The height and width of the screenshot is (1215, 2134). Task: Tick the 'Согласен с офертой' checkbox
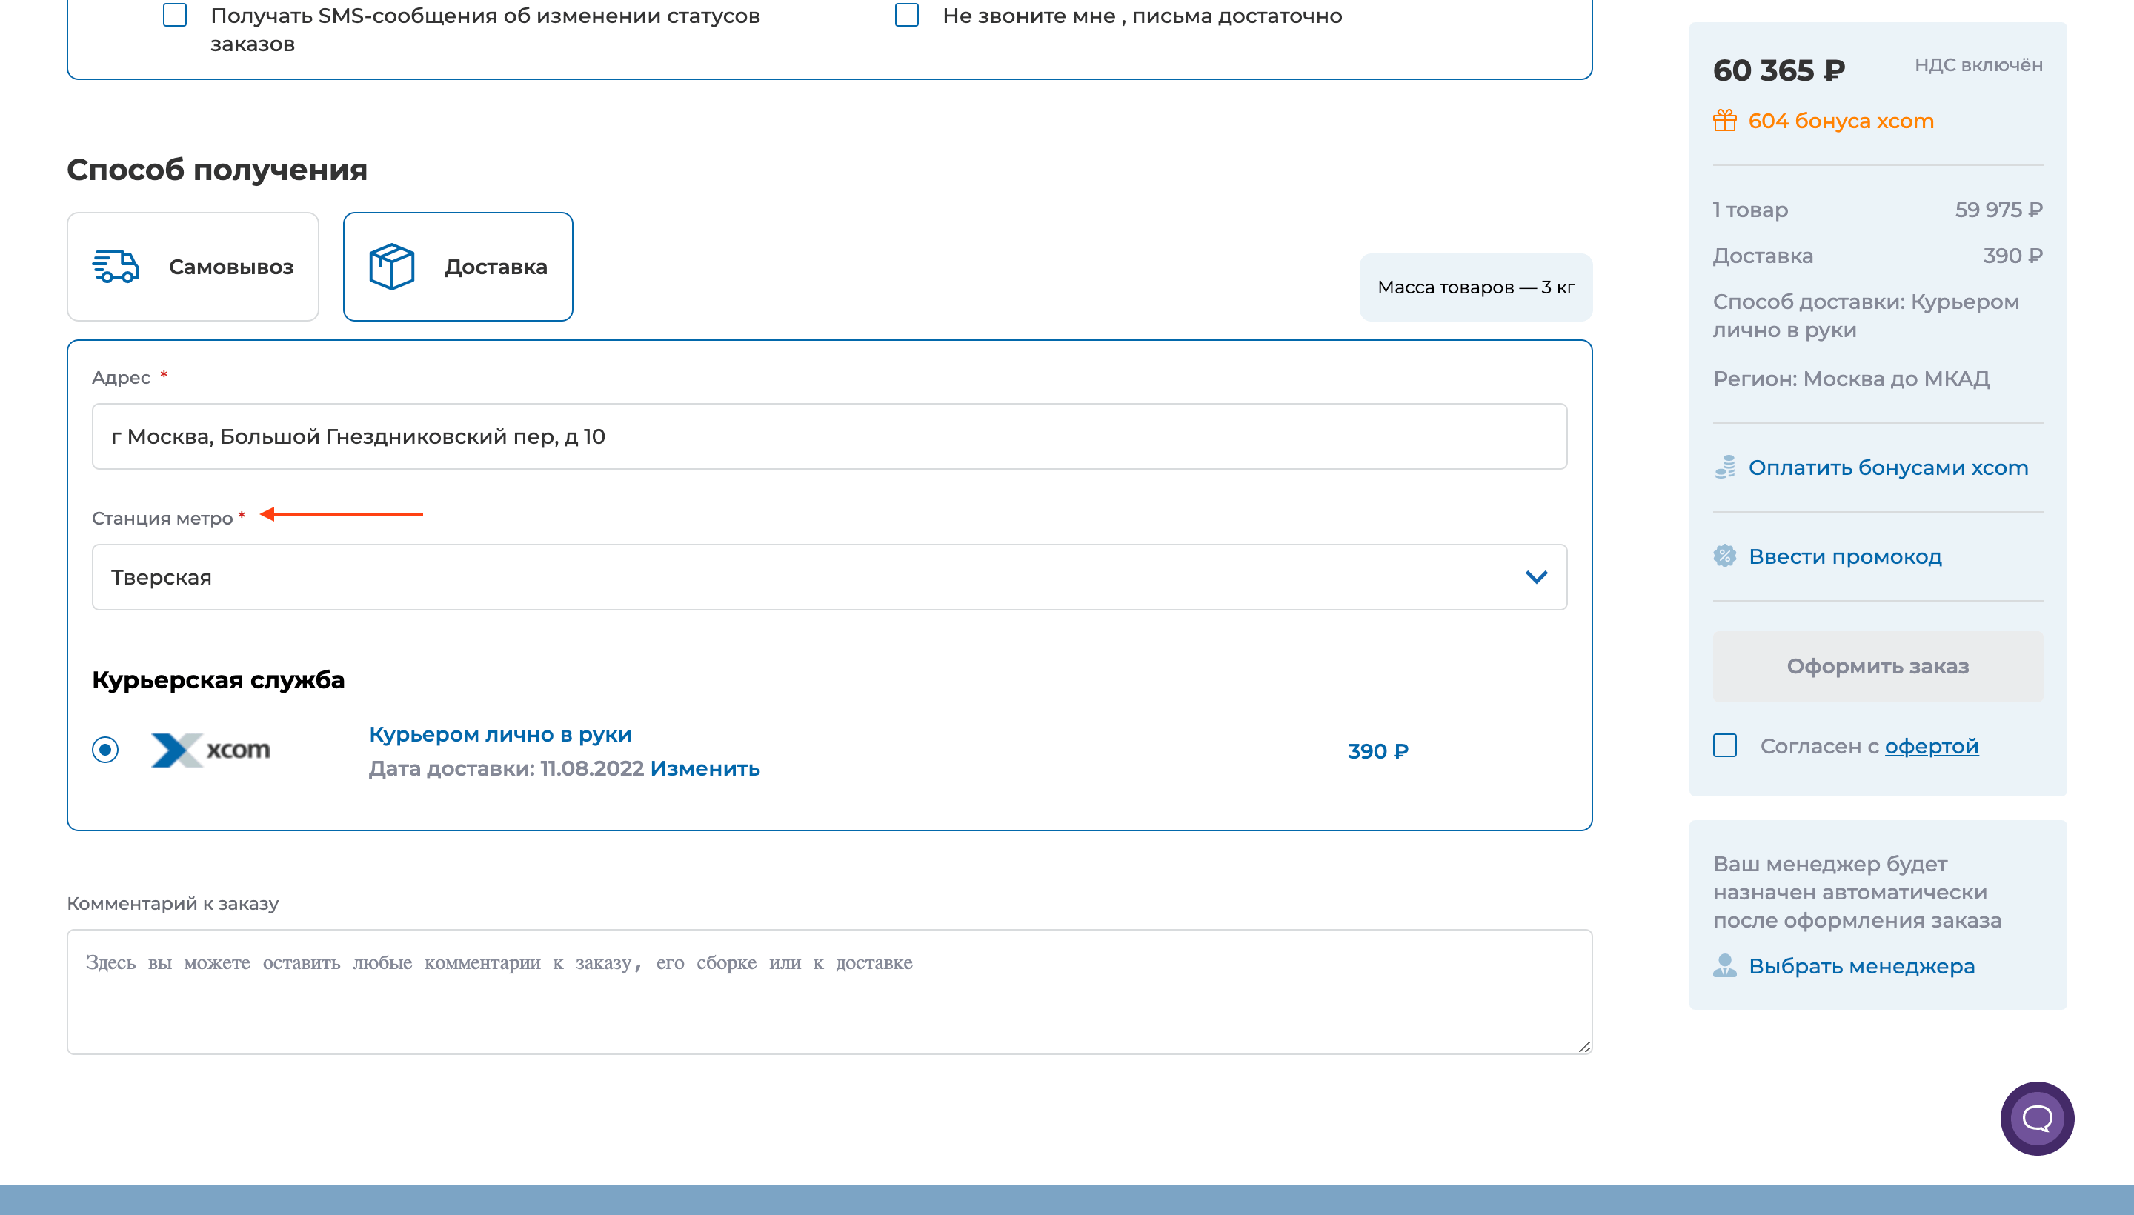pyautogui.click(x=1724, y=745)
